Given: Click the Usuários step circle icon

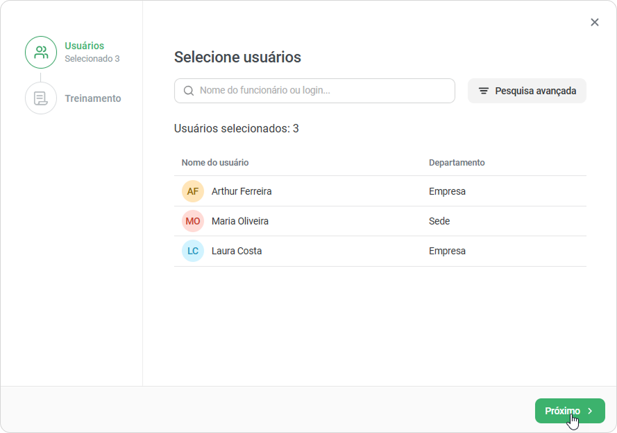Looking at the screenshot, I should point(41,52).
